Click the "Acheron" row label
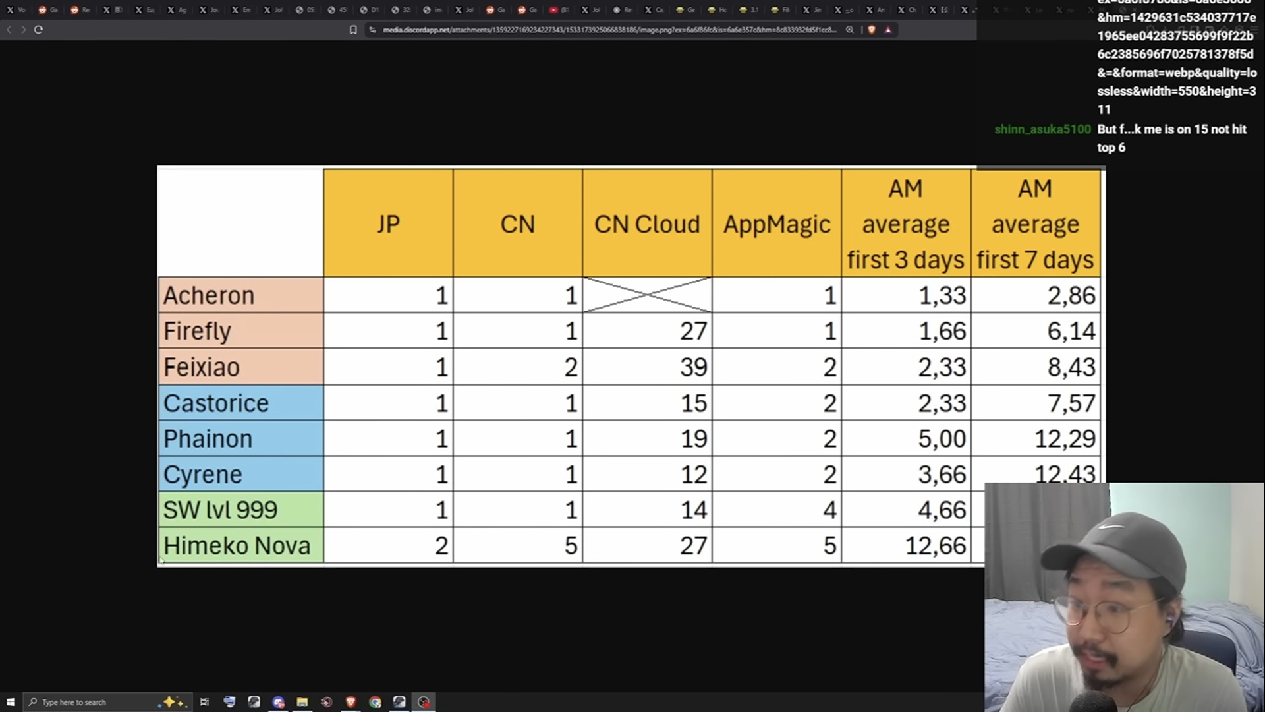The width and height of the screenshot is (1265, 712). point(241,295)
